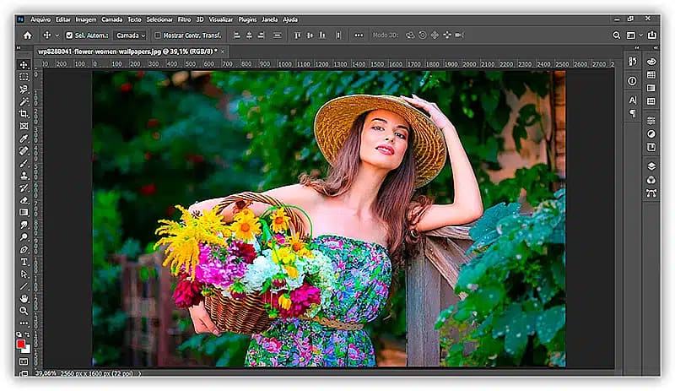Open the Imagem menu
675x391 pixels.
[x=86, y=19]
